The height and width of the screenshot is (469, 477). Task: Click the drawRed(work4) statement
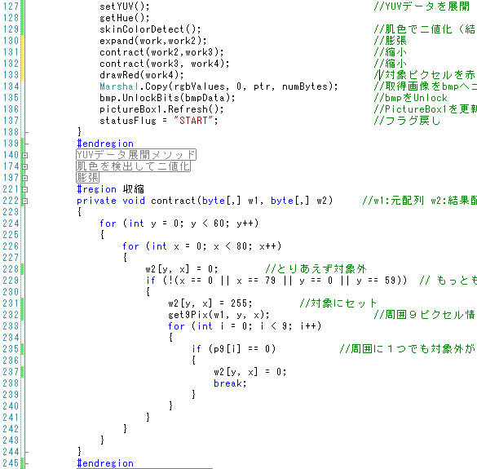click(x=142, y=75)
